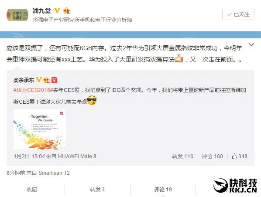This screenshot has height=197, width=261.
Task: Click the sunglasses emoji in the quoted post
Action: click(x=92, y=100)
